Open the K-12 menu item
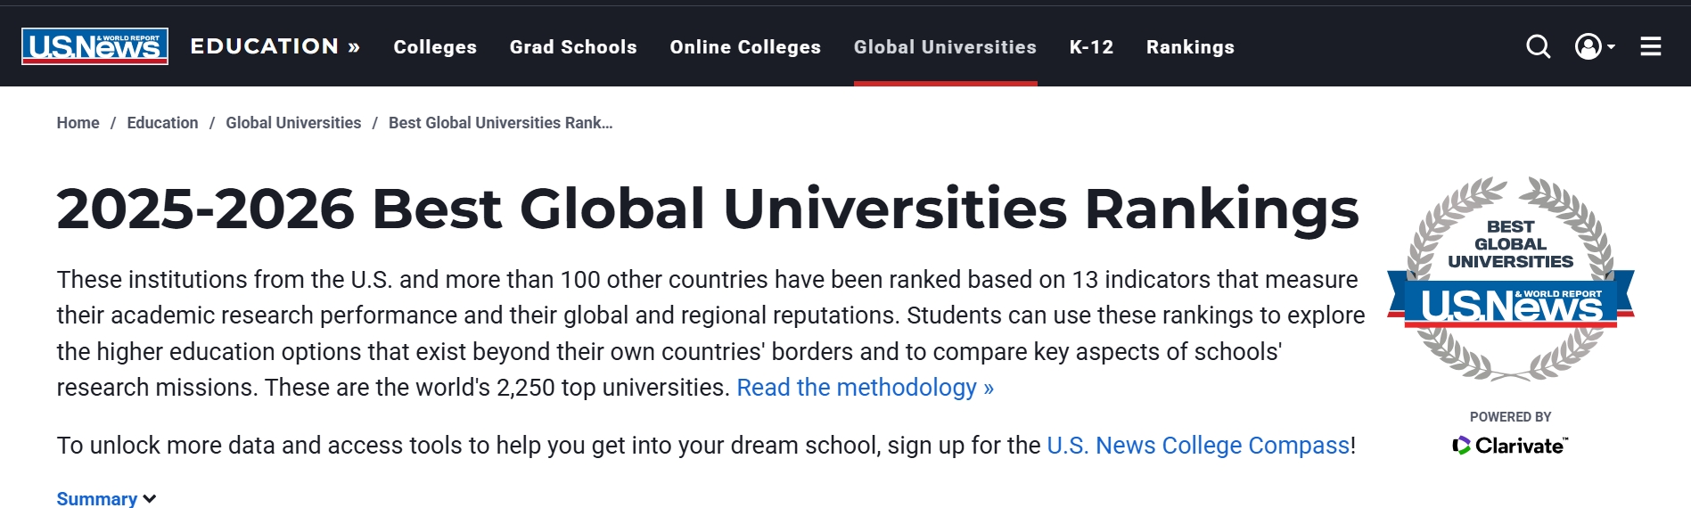This screenshot has height=508, width=1691. (x=1091, y=47)
